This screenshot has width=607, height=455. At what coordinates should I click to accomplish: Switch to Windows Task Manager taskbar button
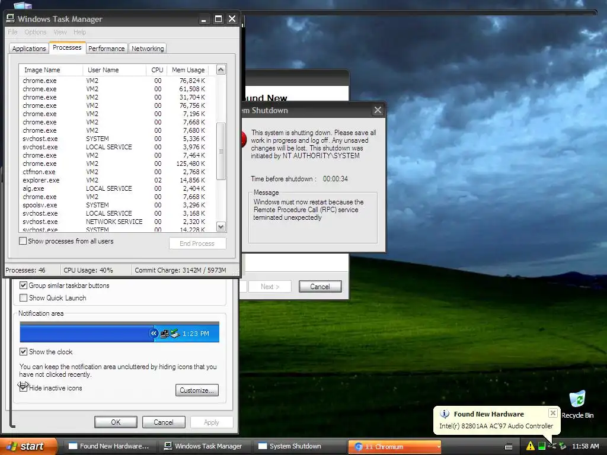pyautogui.click(x=205, y=446)
